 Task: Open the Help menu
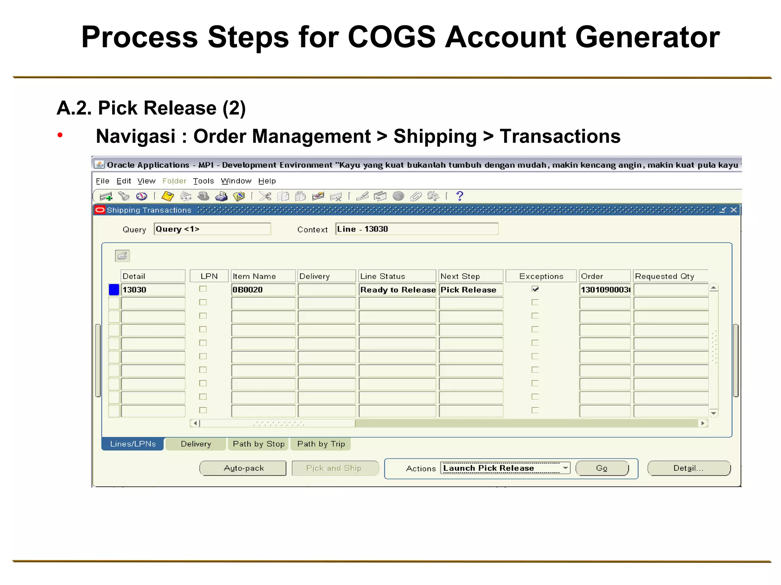click(x=267, y=181)
